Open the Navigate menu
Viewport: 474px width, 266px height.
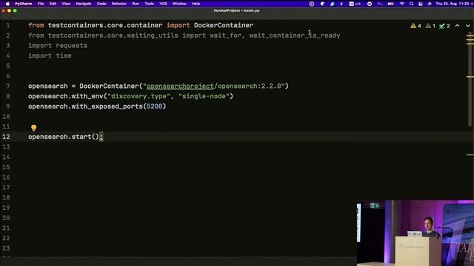pos(84,4)
